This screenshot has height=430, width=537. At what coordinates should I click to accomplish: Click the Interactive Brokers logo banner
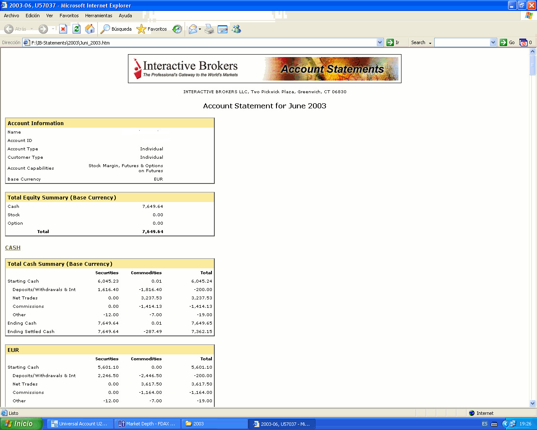(186, 68)
